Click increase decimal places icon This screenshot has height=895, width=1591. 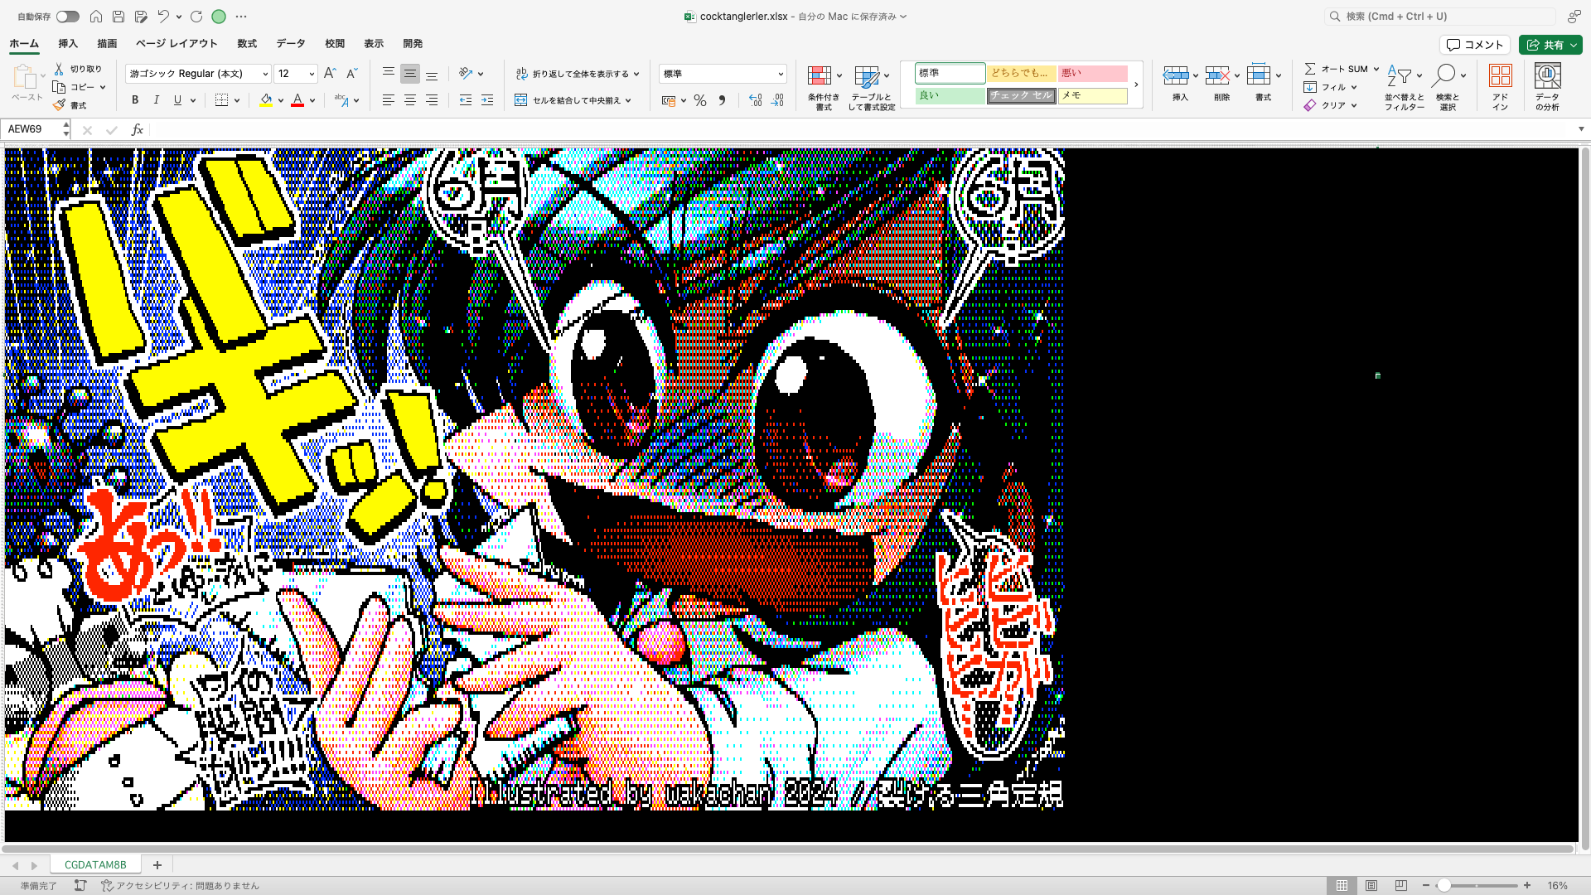tap(756, 100)
